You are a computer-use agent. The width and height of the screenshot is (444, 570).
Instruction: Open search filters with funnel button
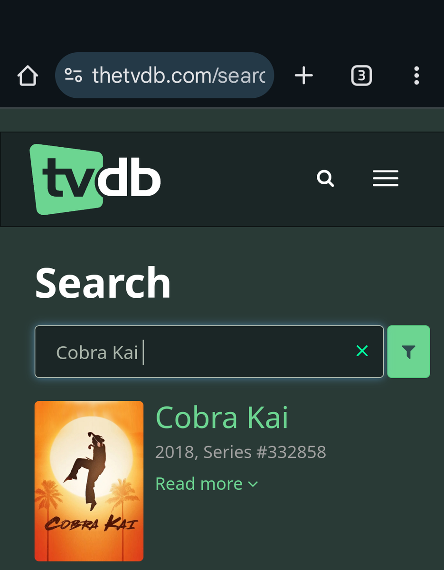coord(409,351)
